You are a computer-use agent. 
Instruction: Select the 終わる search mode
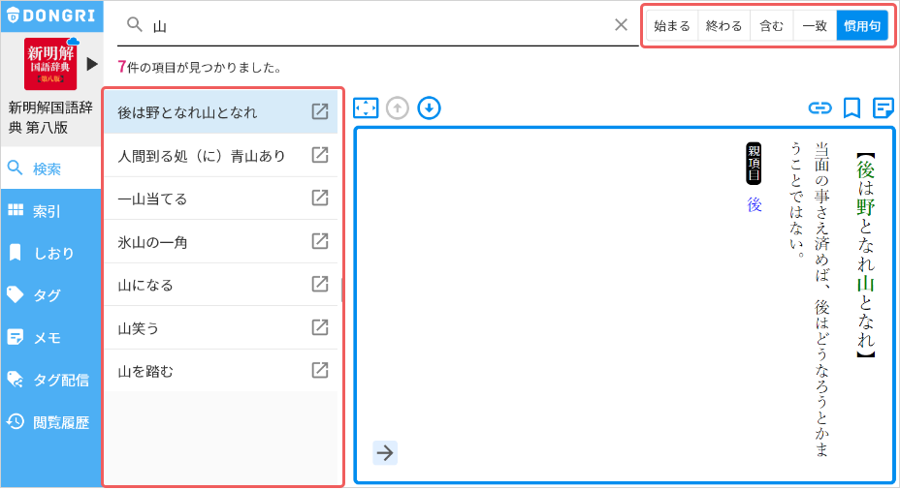[x=723, y=26]
